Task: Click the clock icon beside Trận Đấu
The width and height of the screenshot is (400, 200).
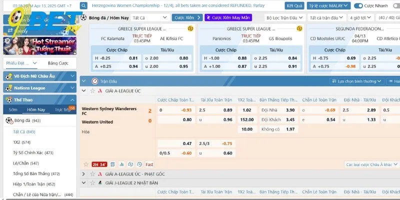Action: (94, 81)
